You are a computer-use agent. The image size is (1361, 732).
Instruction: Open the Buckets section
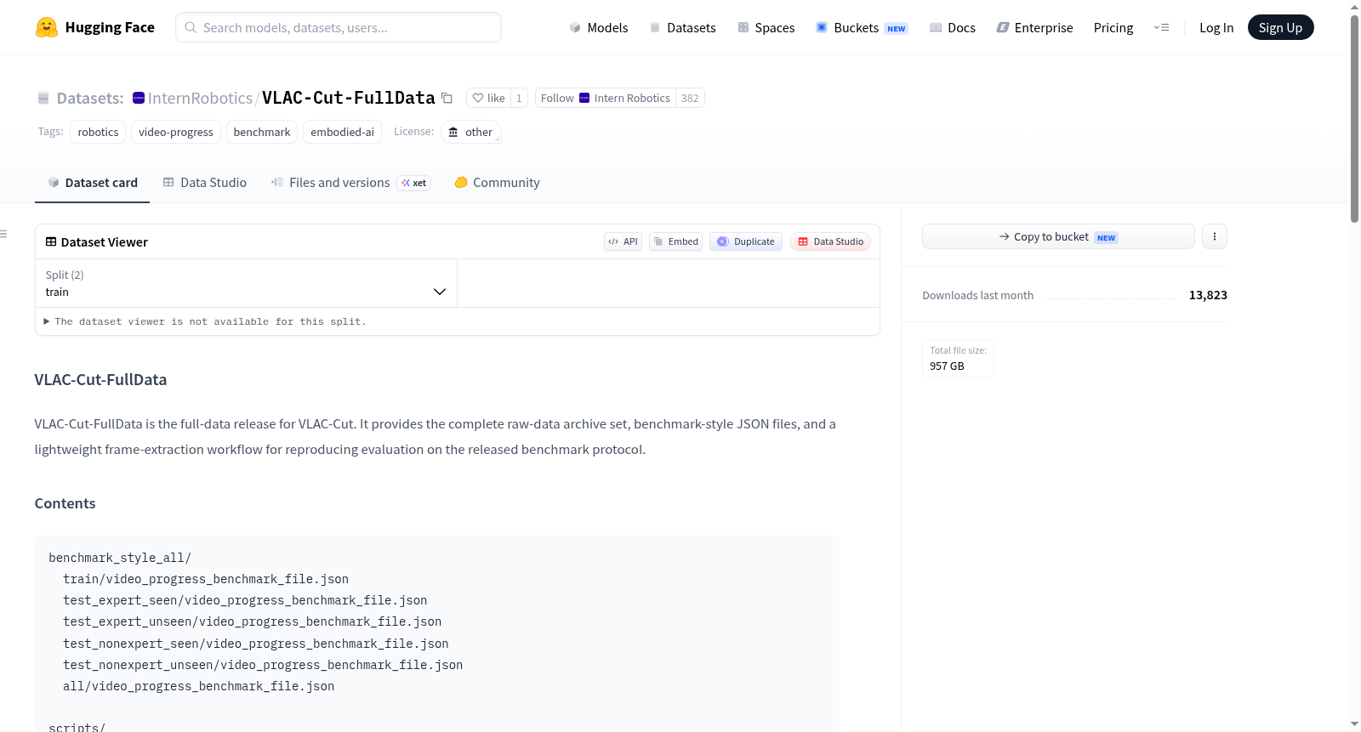862,27
